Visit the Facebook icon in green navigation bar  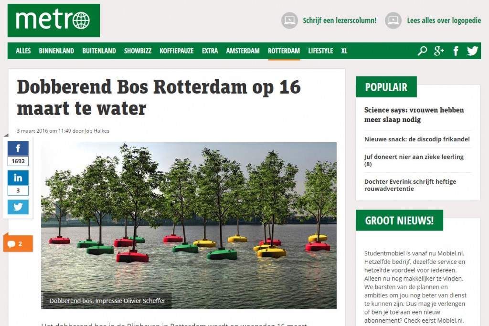(456, 51)
